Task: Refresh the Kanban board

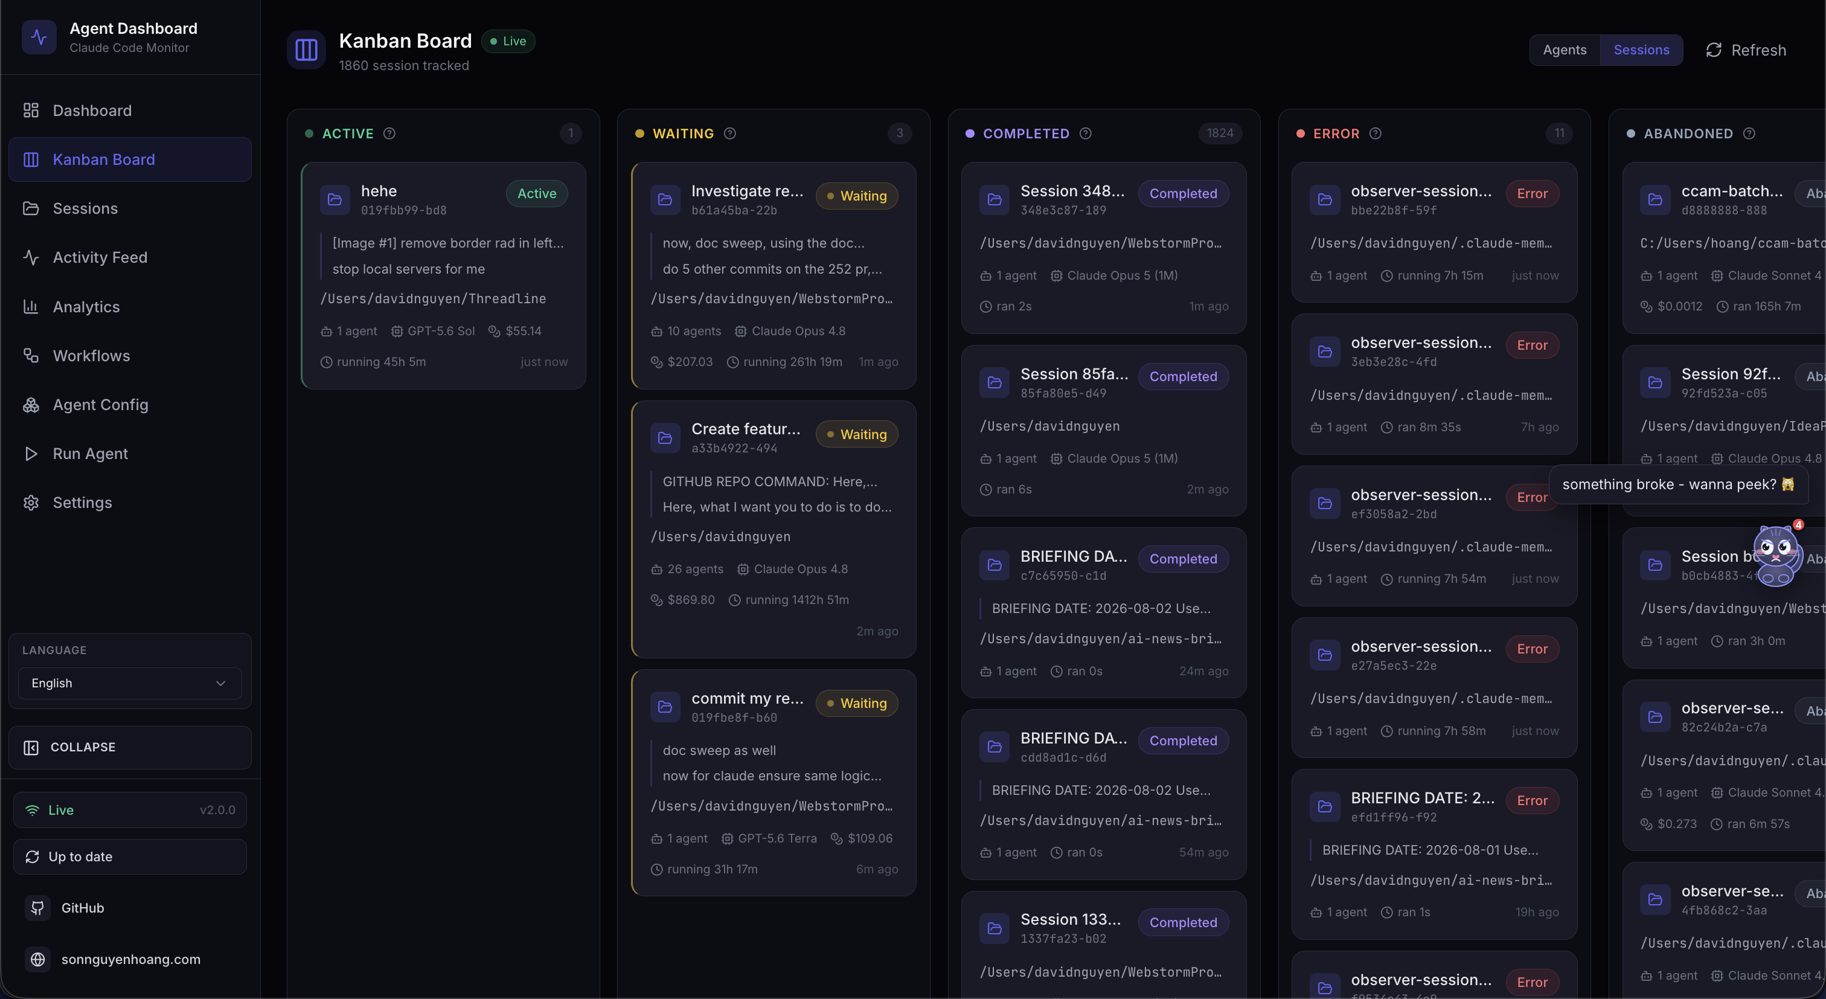Action: 1745,50
